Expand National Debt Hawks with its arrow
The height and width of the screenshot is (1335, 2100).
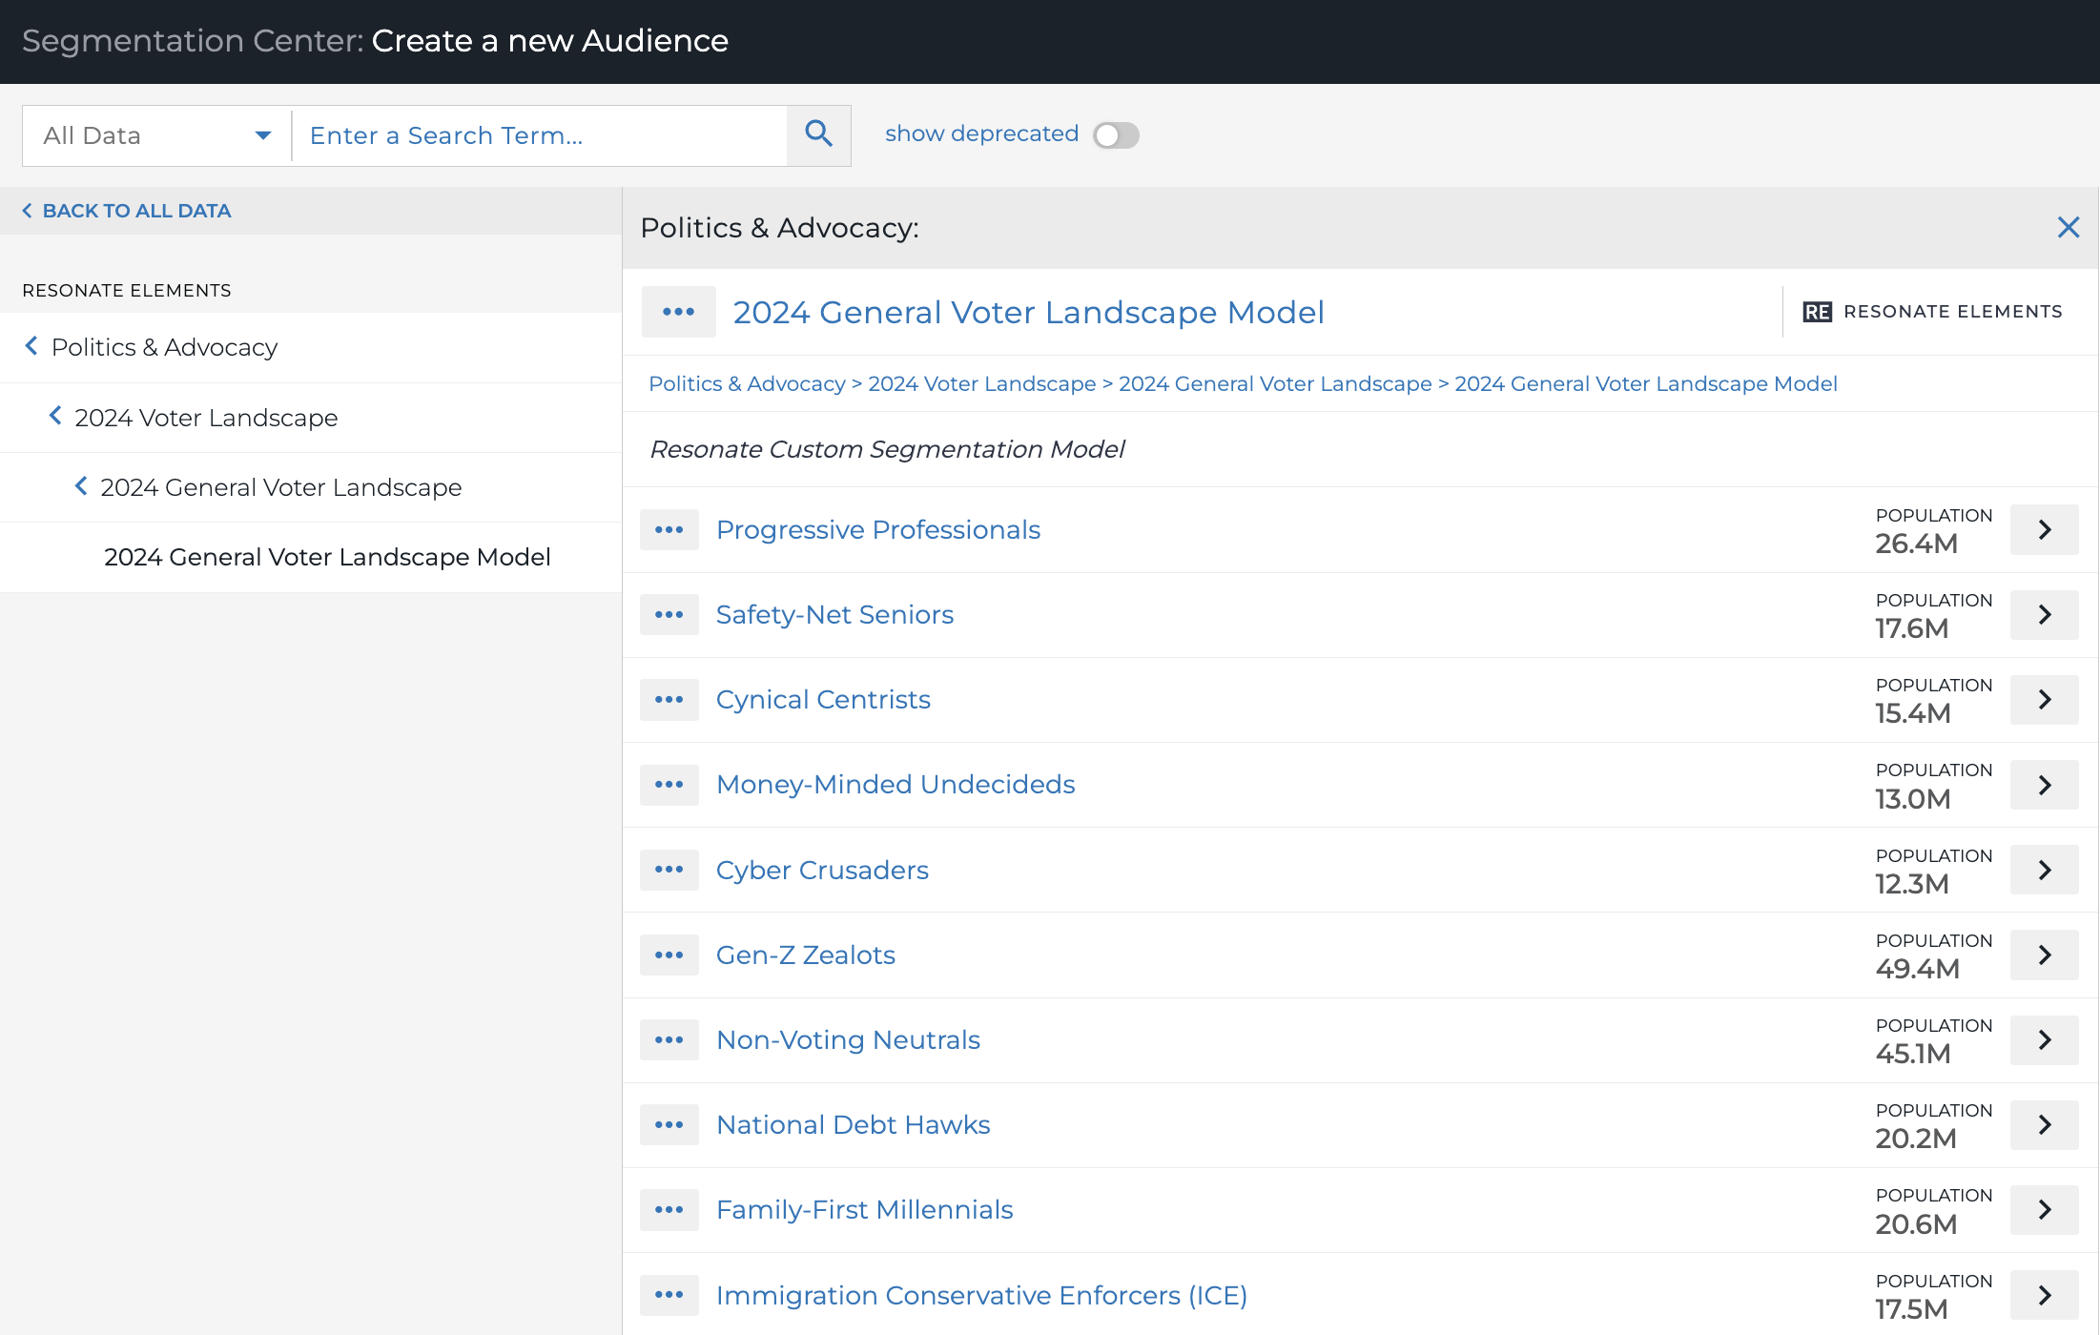2044,1124
